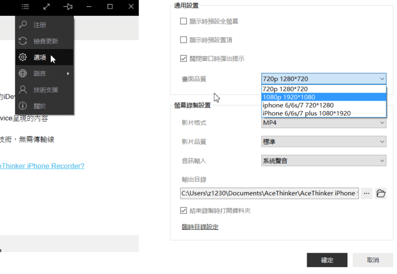Click the info icon for 關於
The height and width of the screenshot is (274, 397).
(23, 106)
